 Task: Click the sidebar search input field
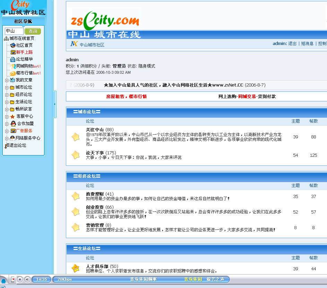pos(14,31)
